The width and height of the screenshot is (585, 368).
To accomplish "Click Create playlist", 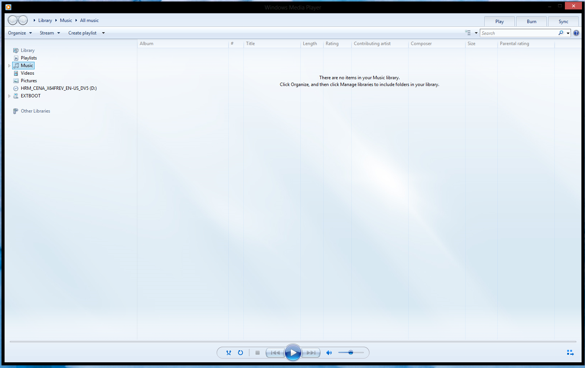I will (x=82, y=33).
